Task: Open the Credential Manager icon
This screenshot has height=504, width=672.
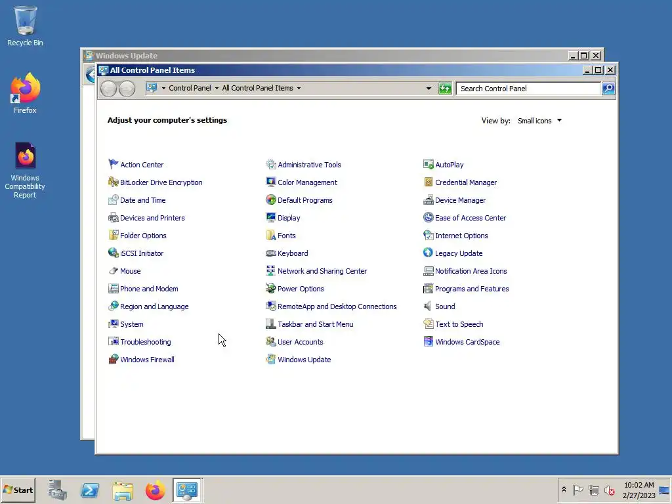Action: [428, 182]
